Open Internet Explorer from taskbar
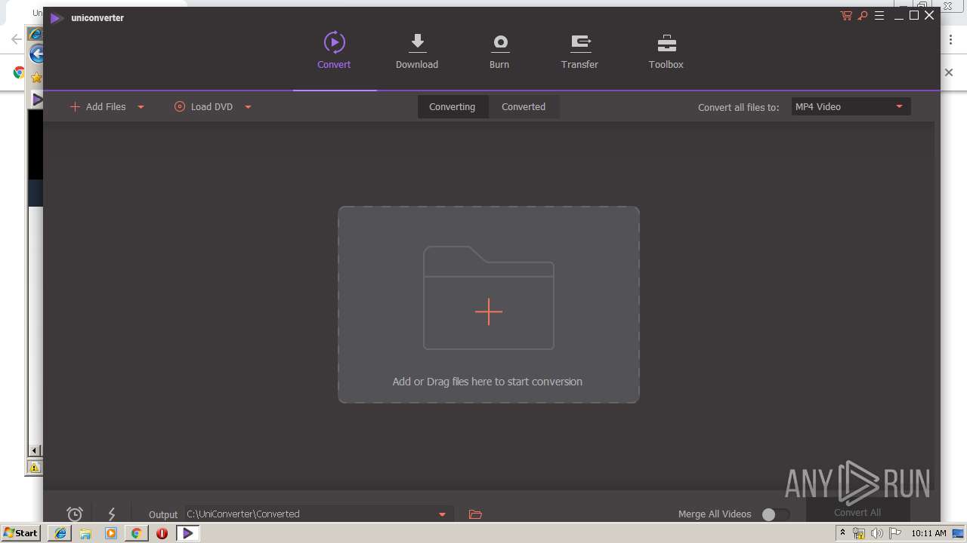Screen dimensions: 967x543 point(60,533)
